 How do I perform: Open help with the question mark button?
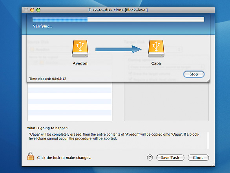pos(150,158)
